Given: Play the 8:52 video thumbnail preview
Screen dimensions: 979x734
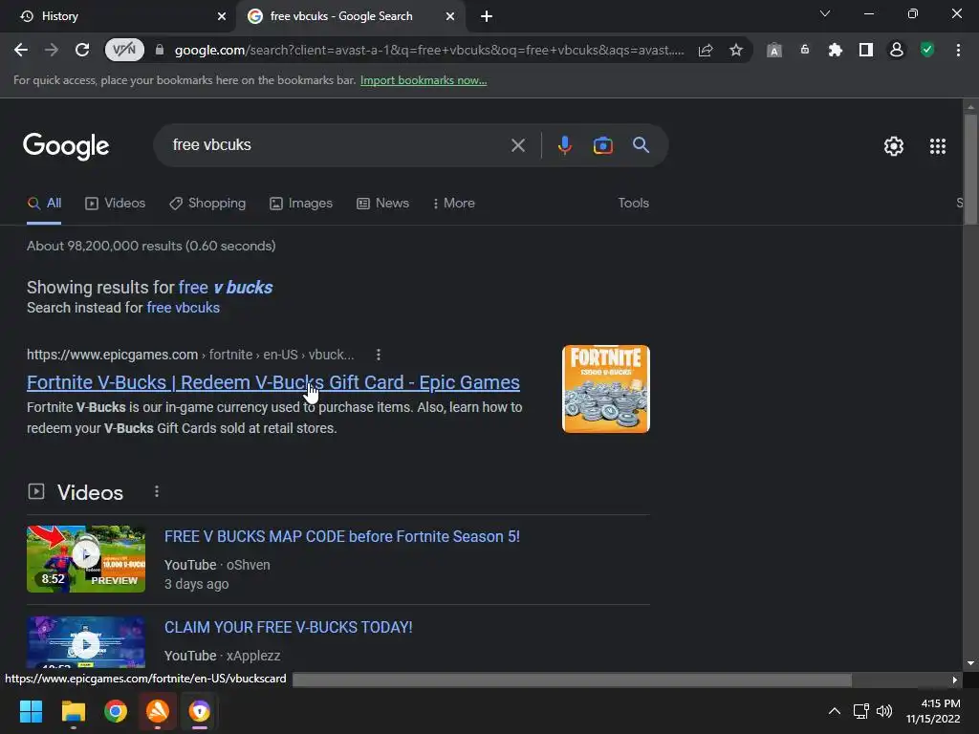Looking at the screenshot, I should [x=86, y=558].
